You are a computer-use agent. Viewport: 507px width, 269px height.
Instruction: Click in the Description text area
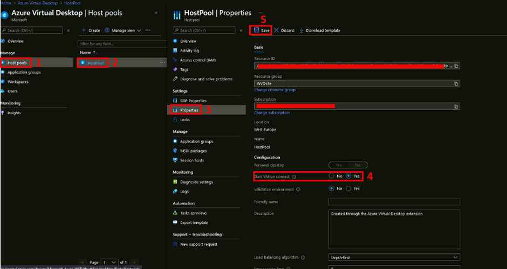point(394,229)
